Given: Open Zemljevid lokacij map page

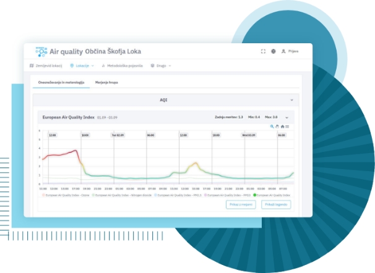Looking at the screenshot, I should coord(46,65).
